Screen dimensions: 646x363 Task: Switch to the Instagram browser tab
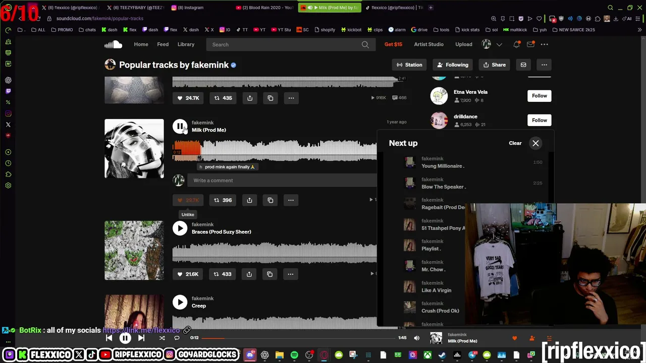click(194, 8)
